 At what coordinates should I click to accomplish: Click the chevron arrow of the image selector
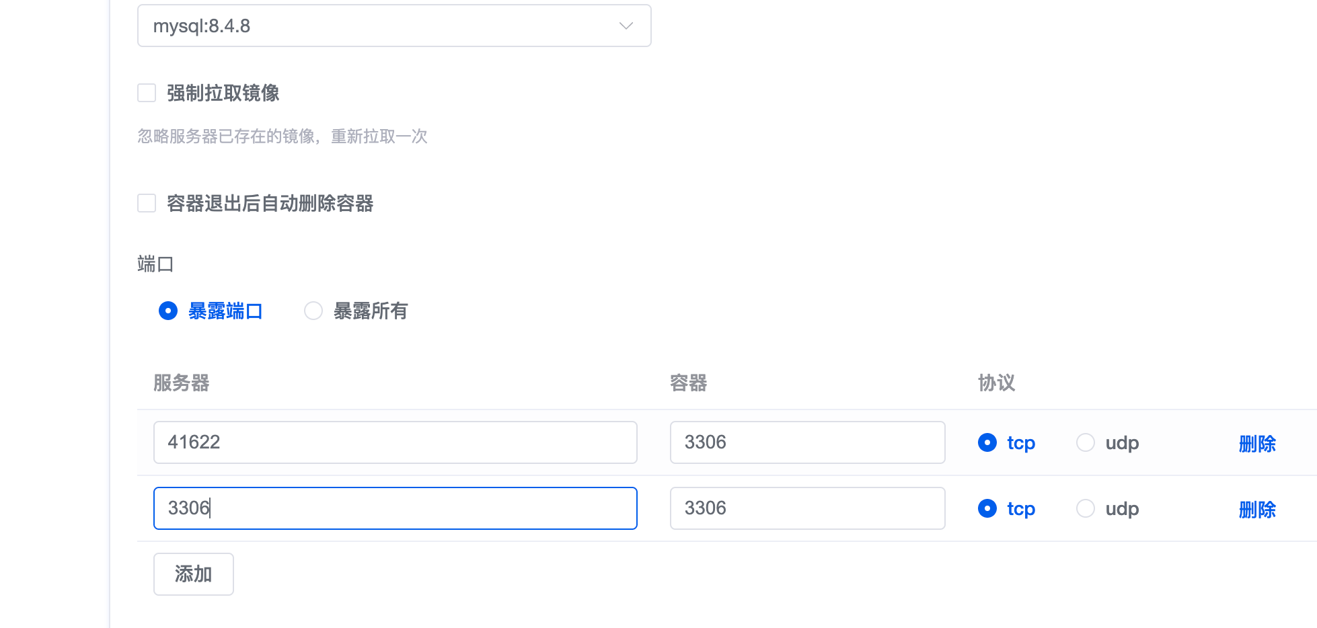626,26
